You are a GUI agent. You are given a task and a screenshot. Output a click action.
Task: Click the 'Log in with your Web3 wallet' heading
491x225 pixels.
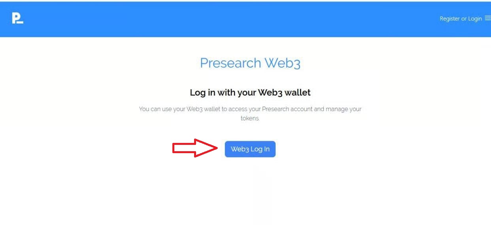pyautogui.click(x=250, y=93)
